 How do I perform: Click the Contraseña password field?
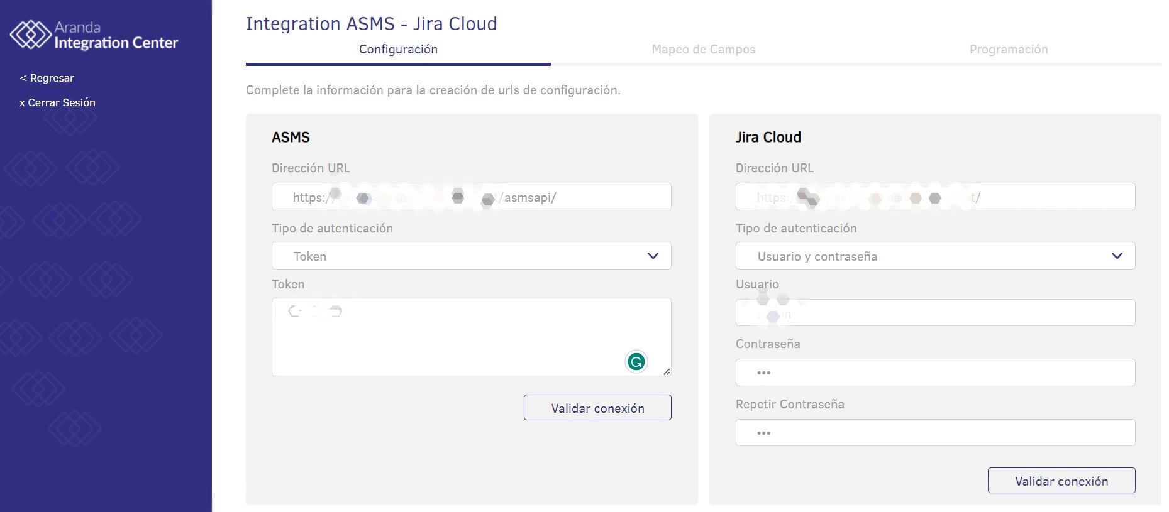point(936,373)
